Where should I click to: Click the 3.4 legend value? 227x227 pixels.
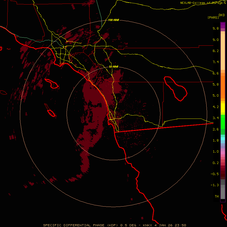pyautogui.click(x=216, y=118)
